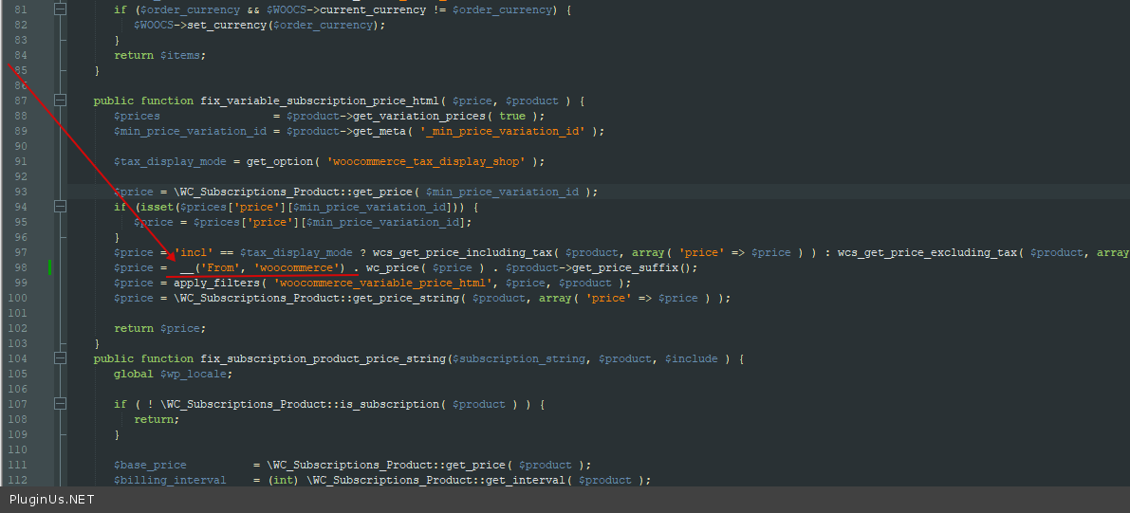This screenshot has height=513, width=1130.
Task: Click 'global $wp_locale;' statement
Action: click(173, 374)
